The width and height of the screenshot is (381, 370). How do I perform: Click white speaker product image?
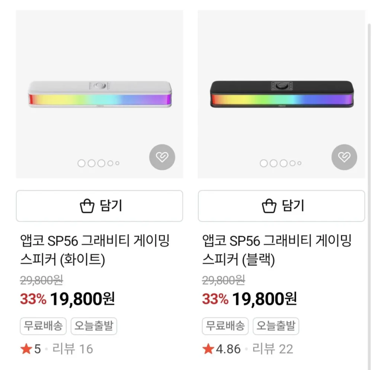[x=99, y=94]
